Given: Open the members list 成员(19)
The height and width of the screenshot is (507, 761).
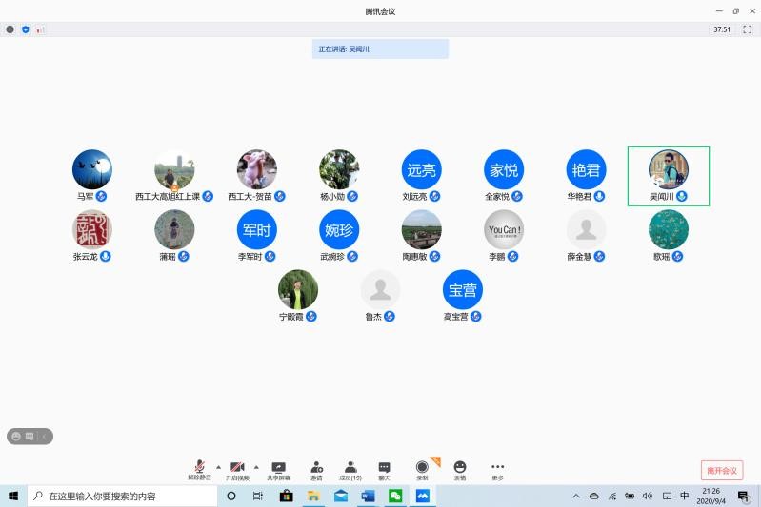Looking at the screenshot, I should point(350,467).
